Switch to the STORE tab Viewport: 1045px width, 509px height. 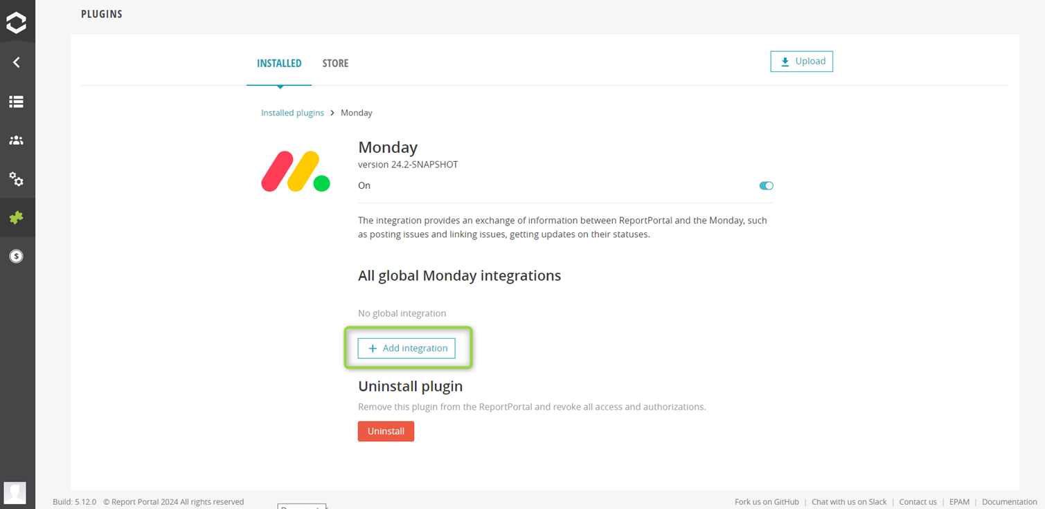(x=335, y=63)
